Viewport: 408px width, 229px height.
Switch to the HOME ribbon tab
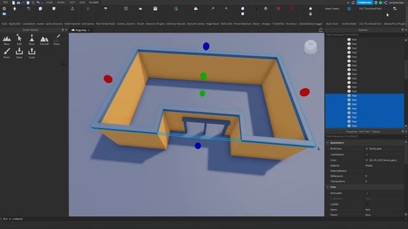49,3
